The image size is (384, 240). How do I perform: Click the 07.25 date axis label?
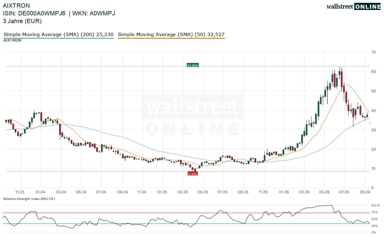coord(222,192)
